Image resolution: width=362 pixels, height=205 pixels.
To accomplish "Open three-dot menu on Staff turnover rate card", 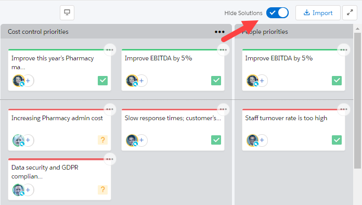I will pos(343,109).
